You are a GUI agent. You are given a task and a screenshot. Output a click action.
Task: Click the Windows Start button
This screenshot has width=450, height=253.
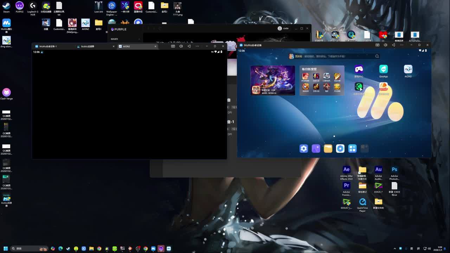point(6,248)
